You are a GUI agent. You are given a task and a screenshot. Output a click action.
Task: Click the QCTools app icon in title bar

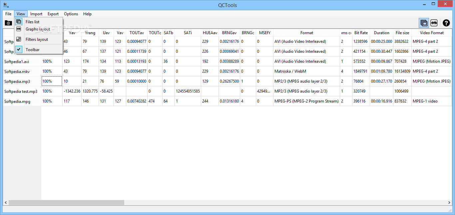coord(6,5)
